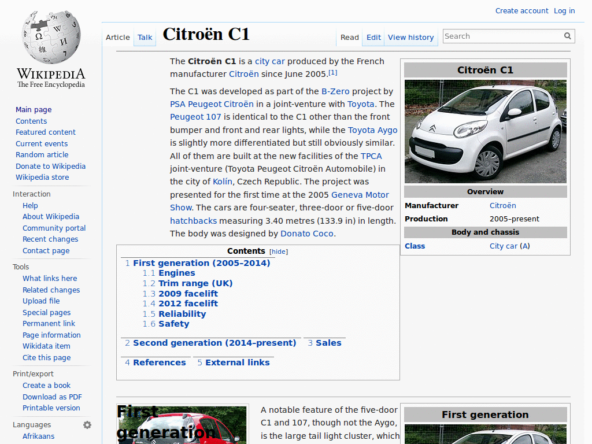The height and width of the screenshot is (444, 592).
Task: Jump to Reliability section
Action: pos(182,314)
